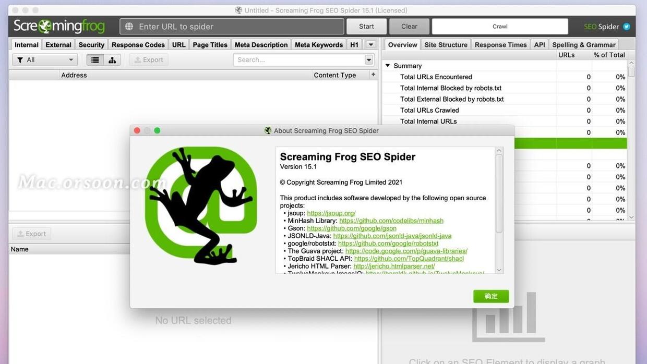This screenshot has height=364, width=647.
Task: Switch to the Page Titles tab
Action: (210, 45)
